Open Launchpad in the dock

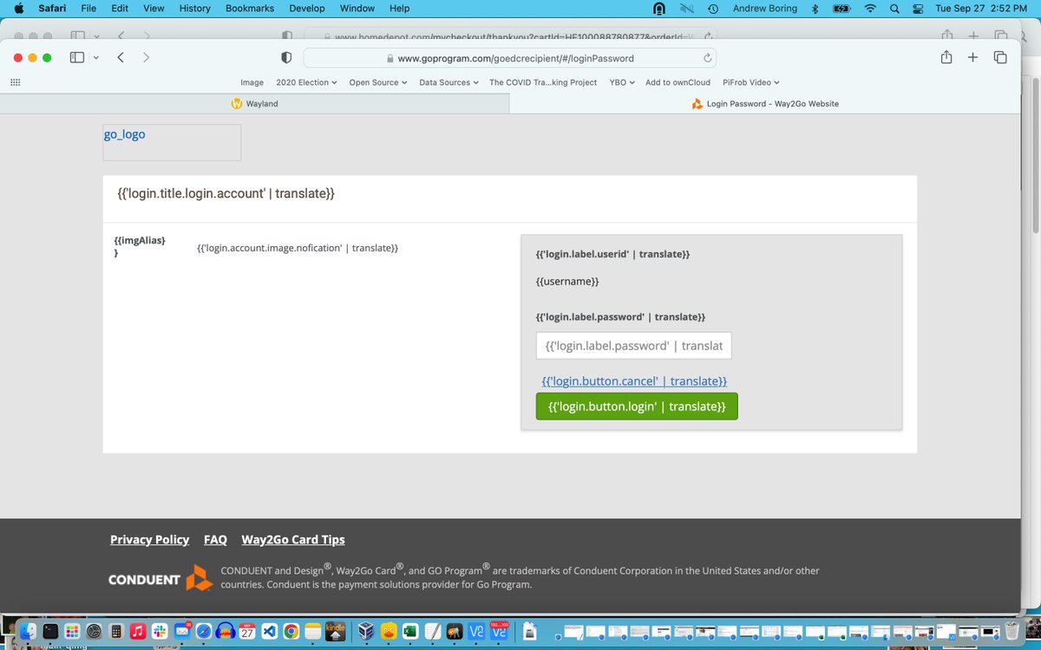tap(73, 631)
